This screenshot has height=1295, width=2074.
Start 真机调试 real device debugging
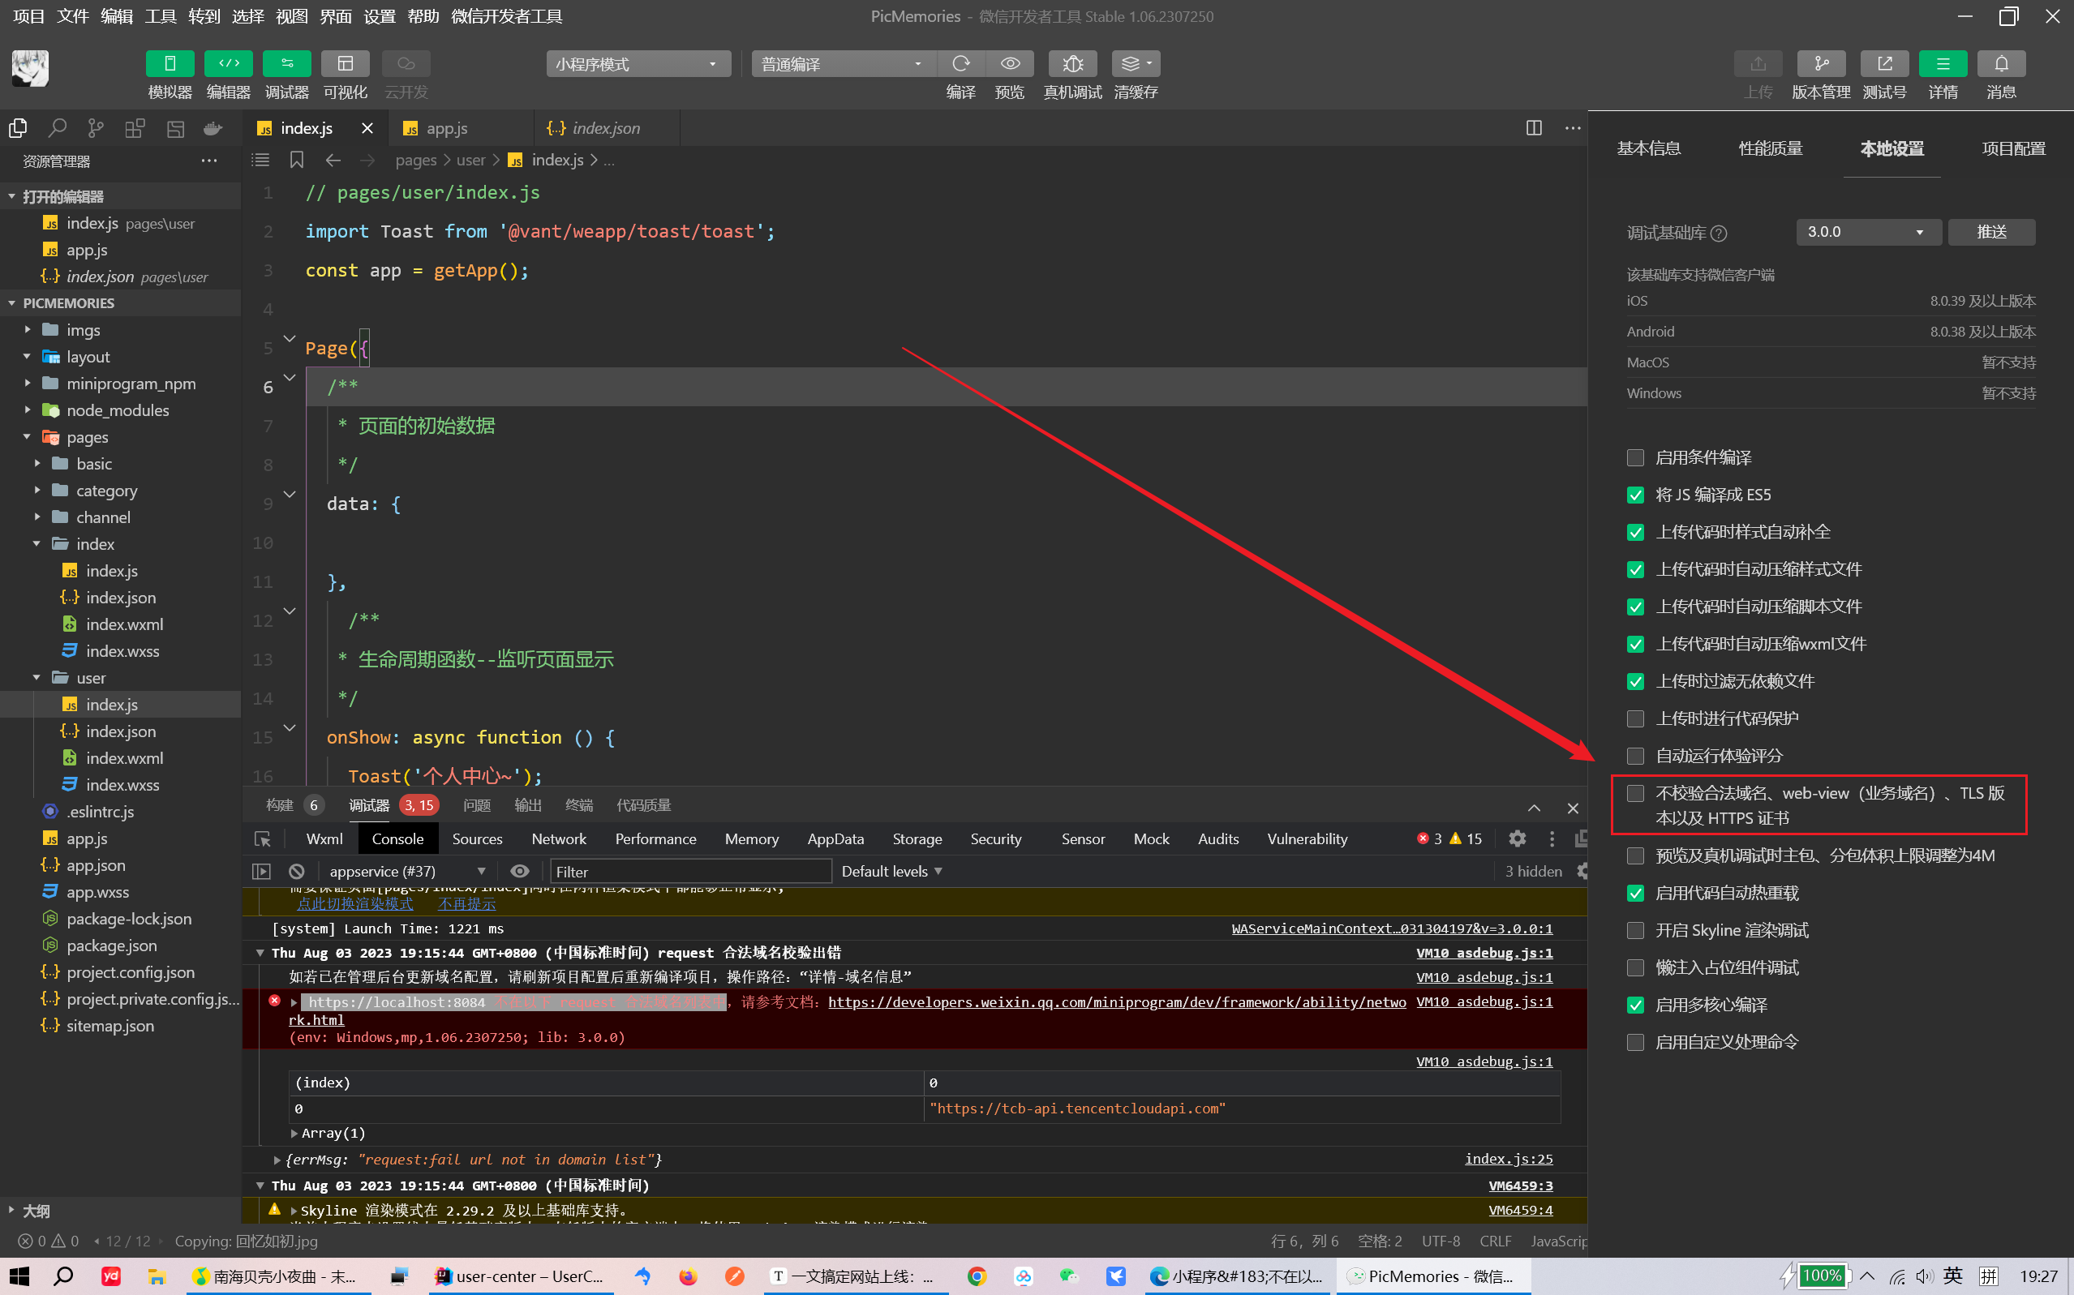click(1072, 63)
